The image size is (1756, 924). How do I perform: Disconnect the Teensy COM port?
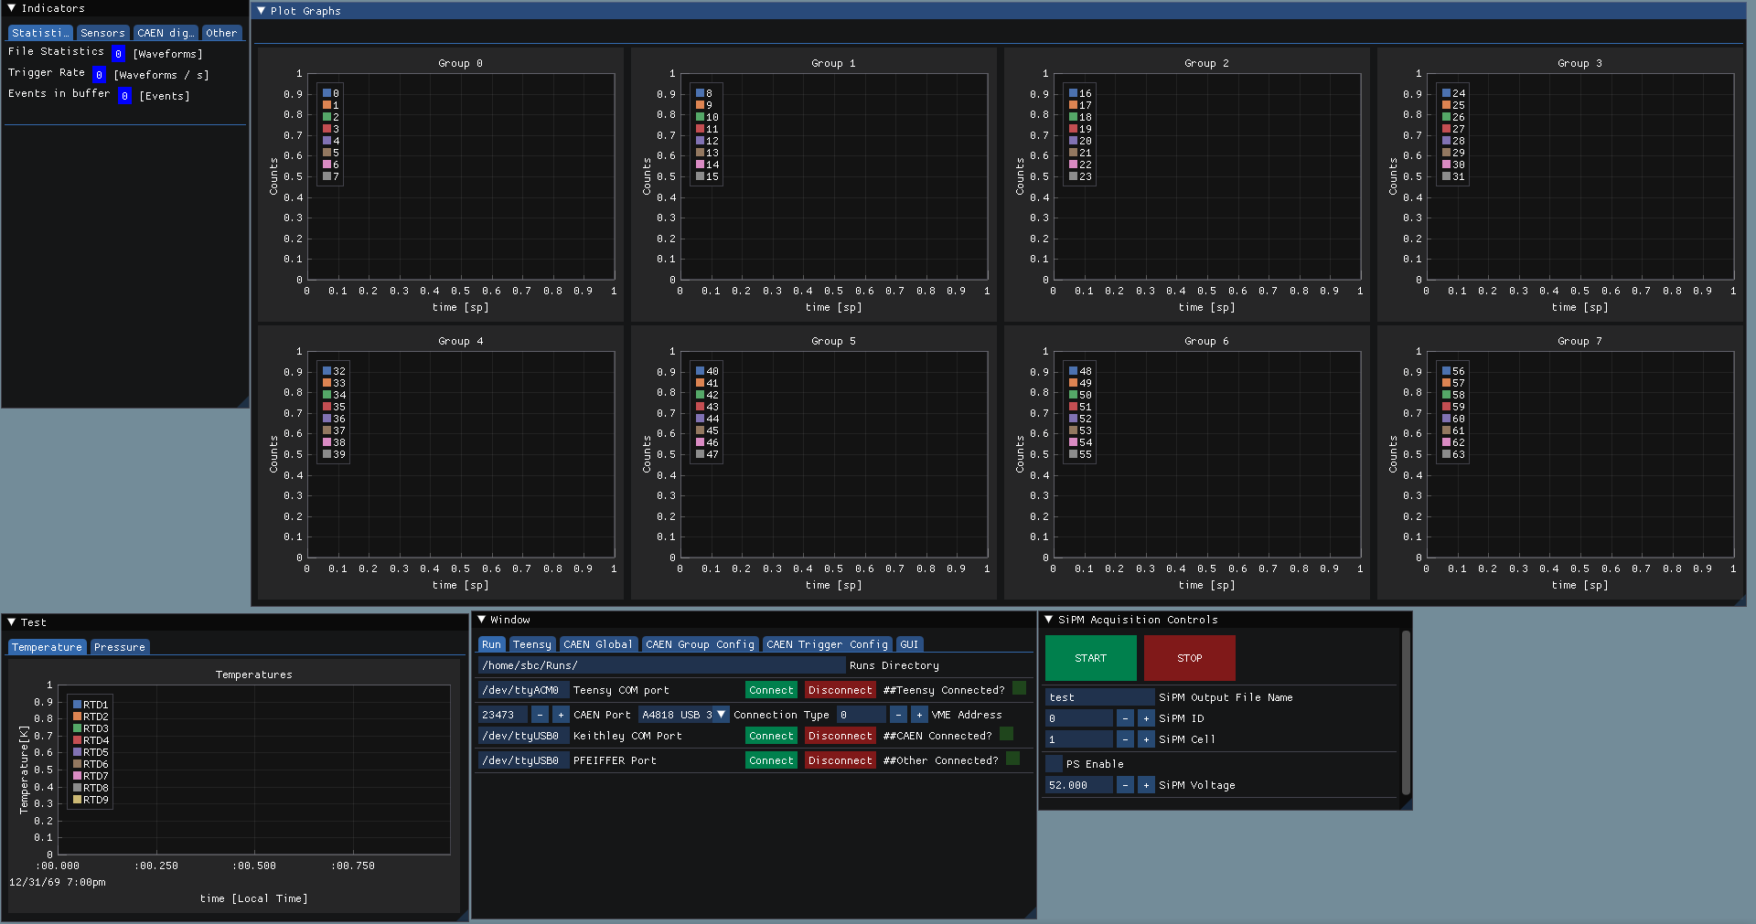pyautogui.click(x=841, y=690)
